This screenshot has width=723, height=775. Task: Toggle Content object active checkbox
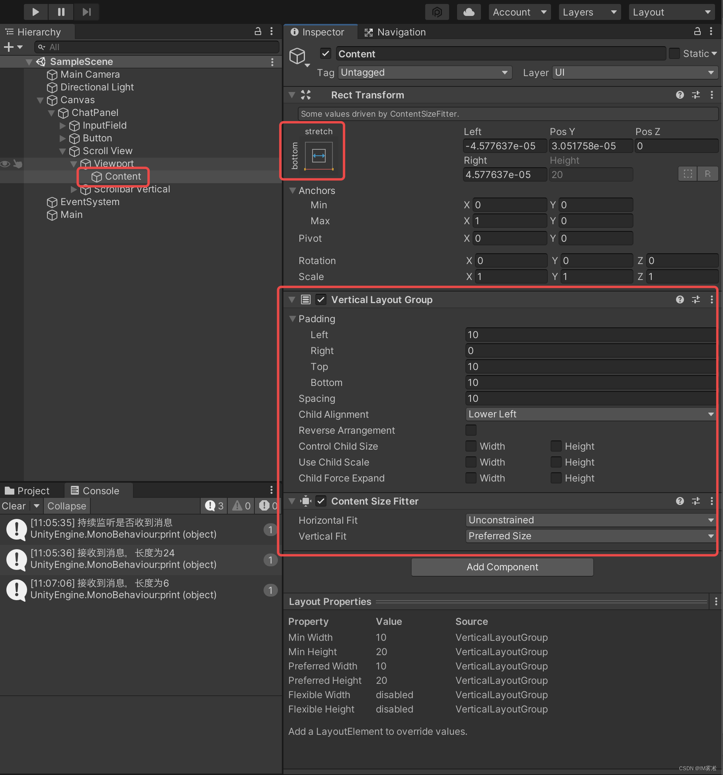point(326,53)
